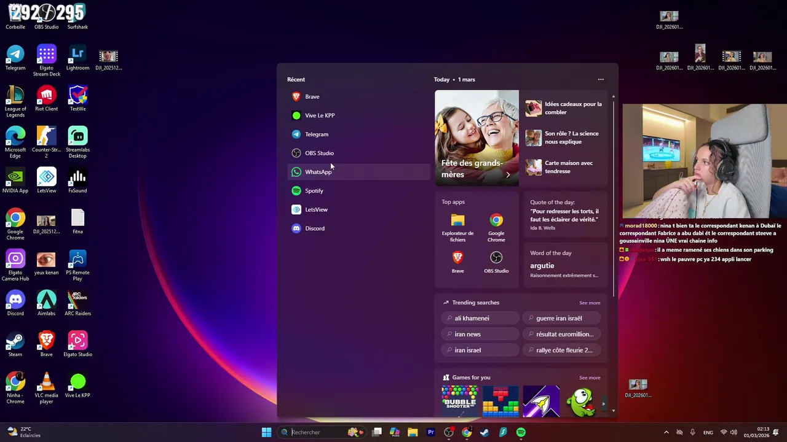Viewport: 787px width, 442px height.
Task: Open Explorateur de fichiers in Top apps
Action: 457,227
